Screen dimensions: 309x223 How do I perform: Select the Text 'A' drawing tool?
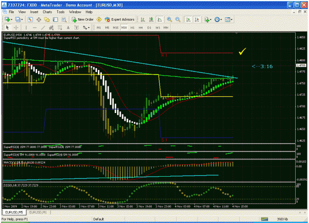68,28
